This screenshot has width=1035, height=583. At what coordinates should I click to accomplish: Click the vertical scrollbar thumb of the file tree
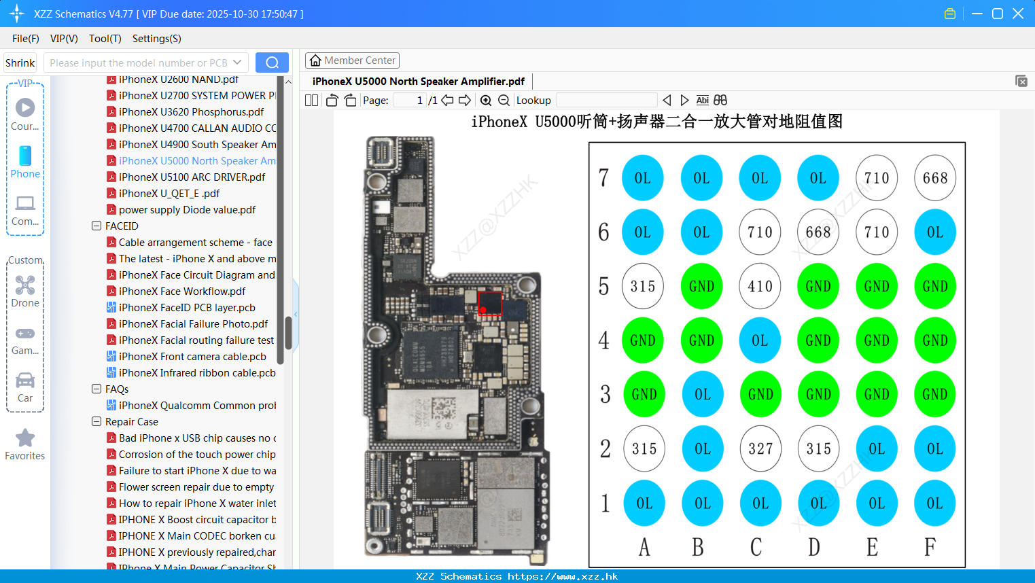tap(288, 332)
